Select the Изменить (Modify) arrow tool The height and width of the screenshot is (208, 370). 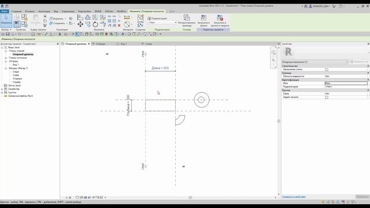[x=6, y=21]
